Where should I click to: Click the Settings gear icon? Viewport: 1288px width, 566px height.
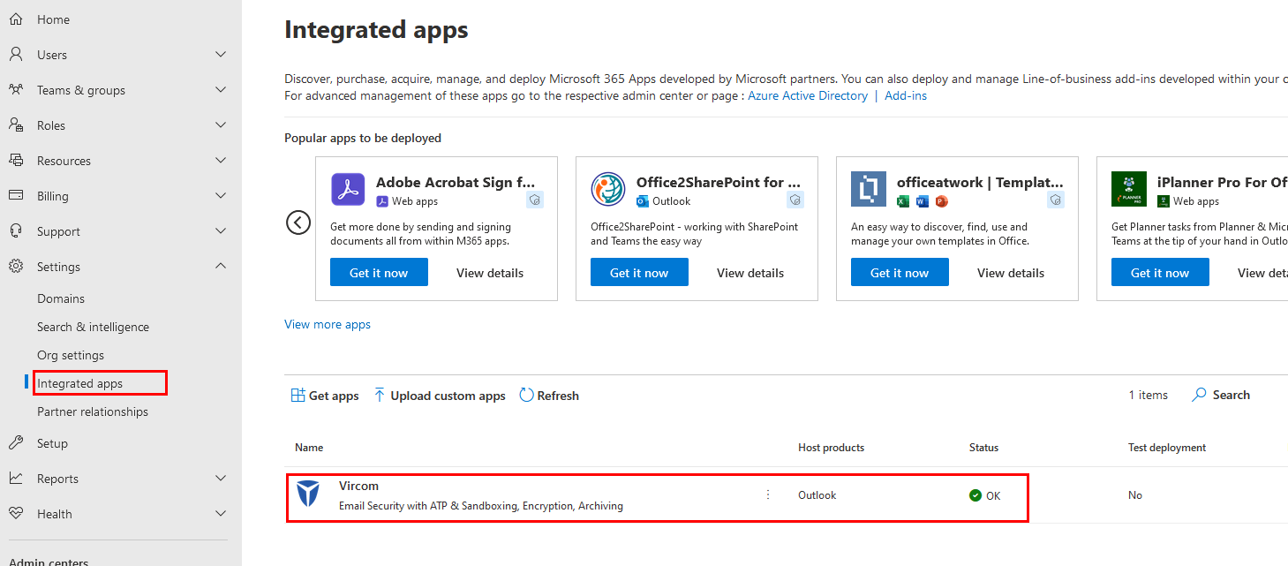pos(16,267)
